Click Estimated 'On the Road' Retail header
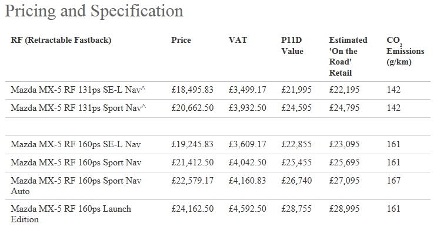447x234 pixels. point(348,56)
